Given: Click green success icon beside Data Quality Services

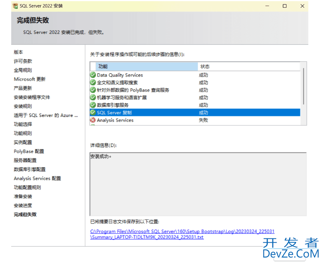Looking at the screenshot, I should [93, 75].
